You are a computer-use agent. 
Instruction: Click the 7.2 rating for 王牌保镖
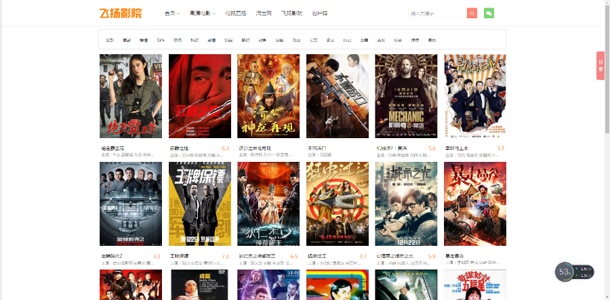(225, 256)
